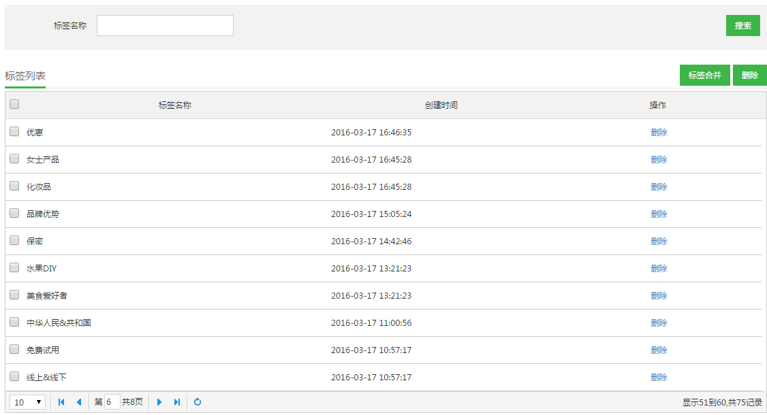Image resolution: width=767 pixels, height=415 pixels.
Task: Remove the 免费试用 tag using its link
Action: [659, 350]
